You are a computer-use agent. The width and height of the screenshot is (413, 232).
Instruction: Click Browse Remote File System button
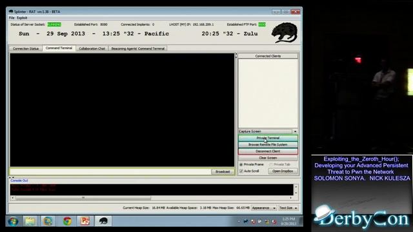[268, 144]
